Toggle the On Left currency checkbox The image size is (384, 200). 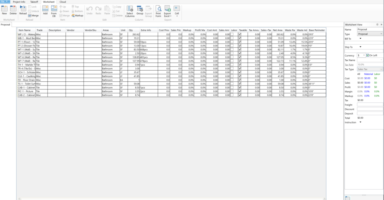click(368, 56)
